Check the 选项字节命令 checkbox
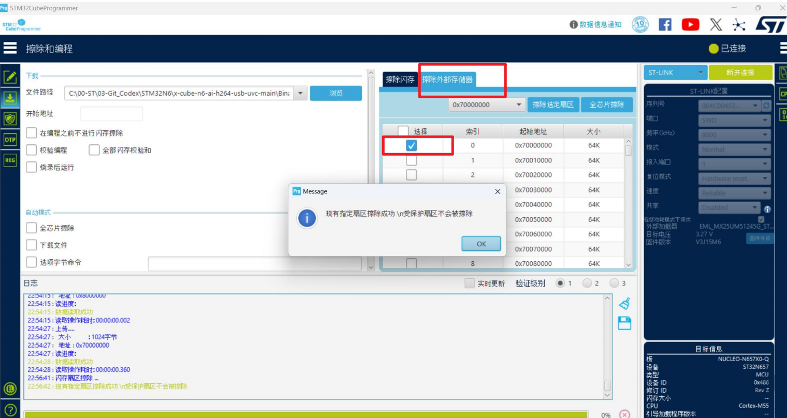 point(32,262)
